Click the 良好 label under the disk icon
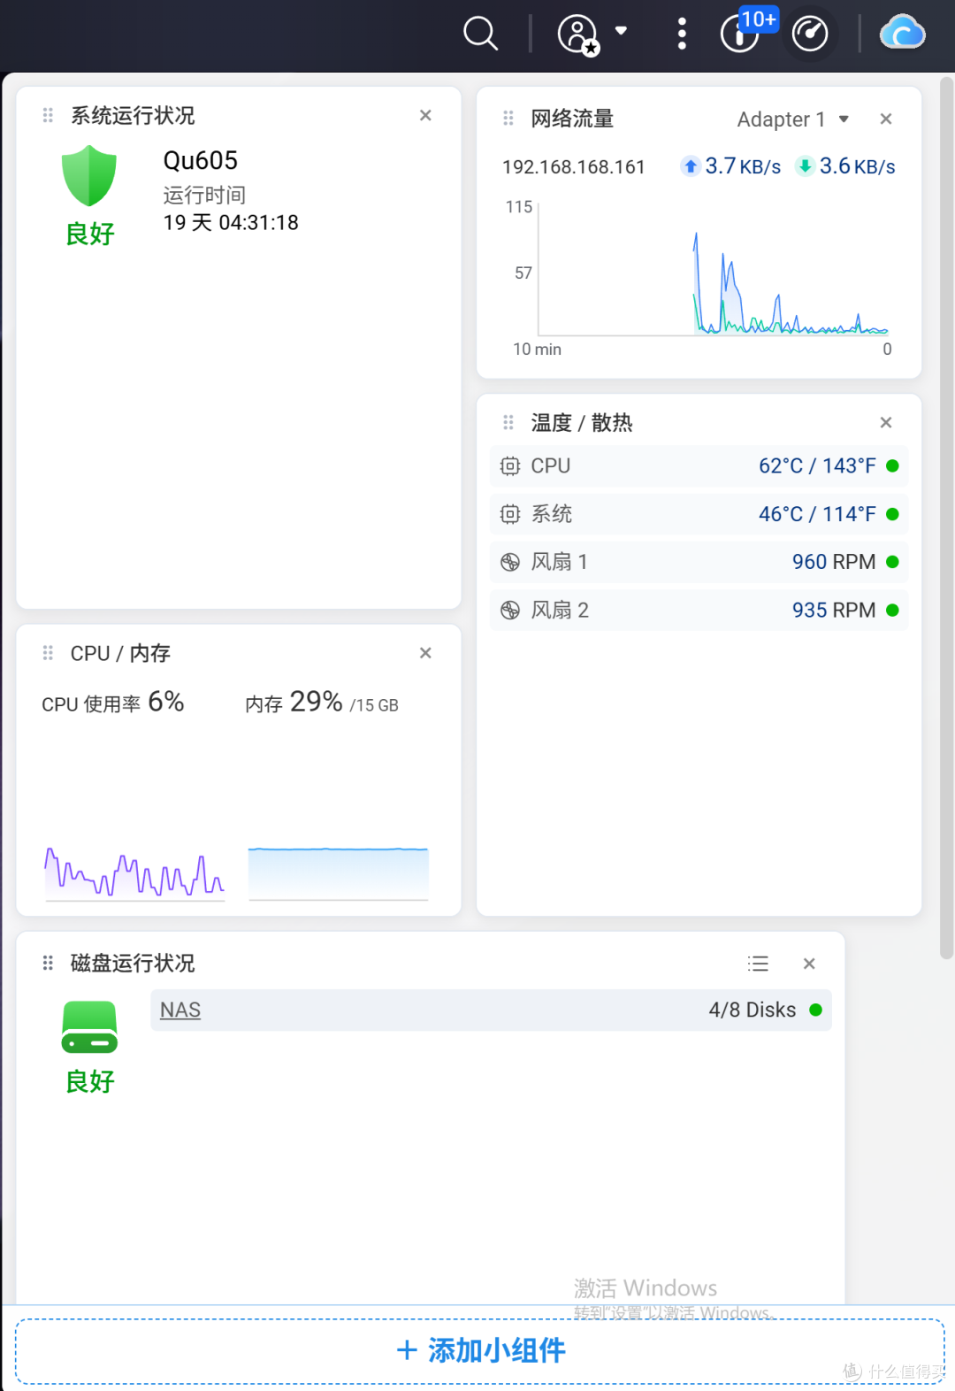The width and height of the screenshot is (955, 1391). click(x=90, y=1081)
